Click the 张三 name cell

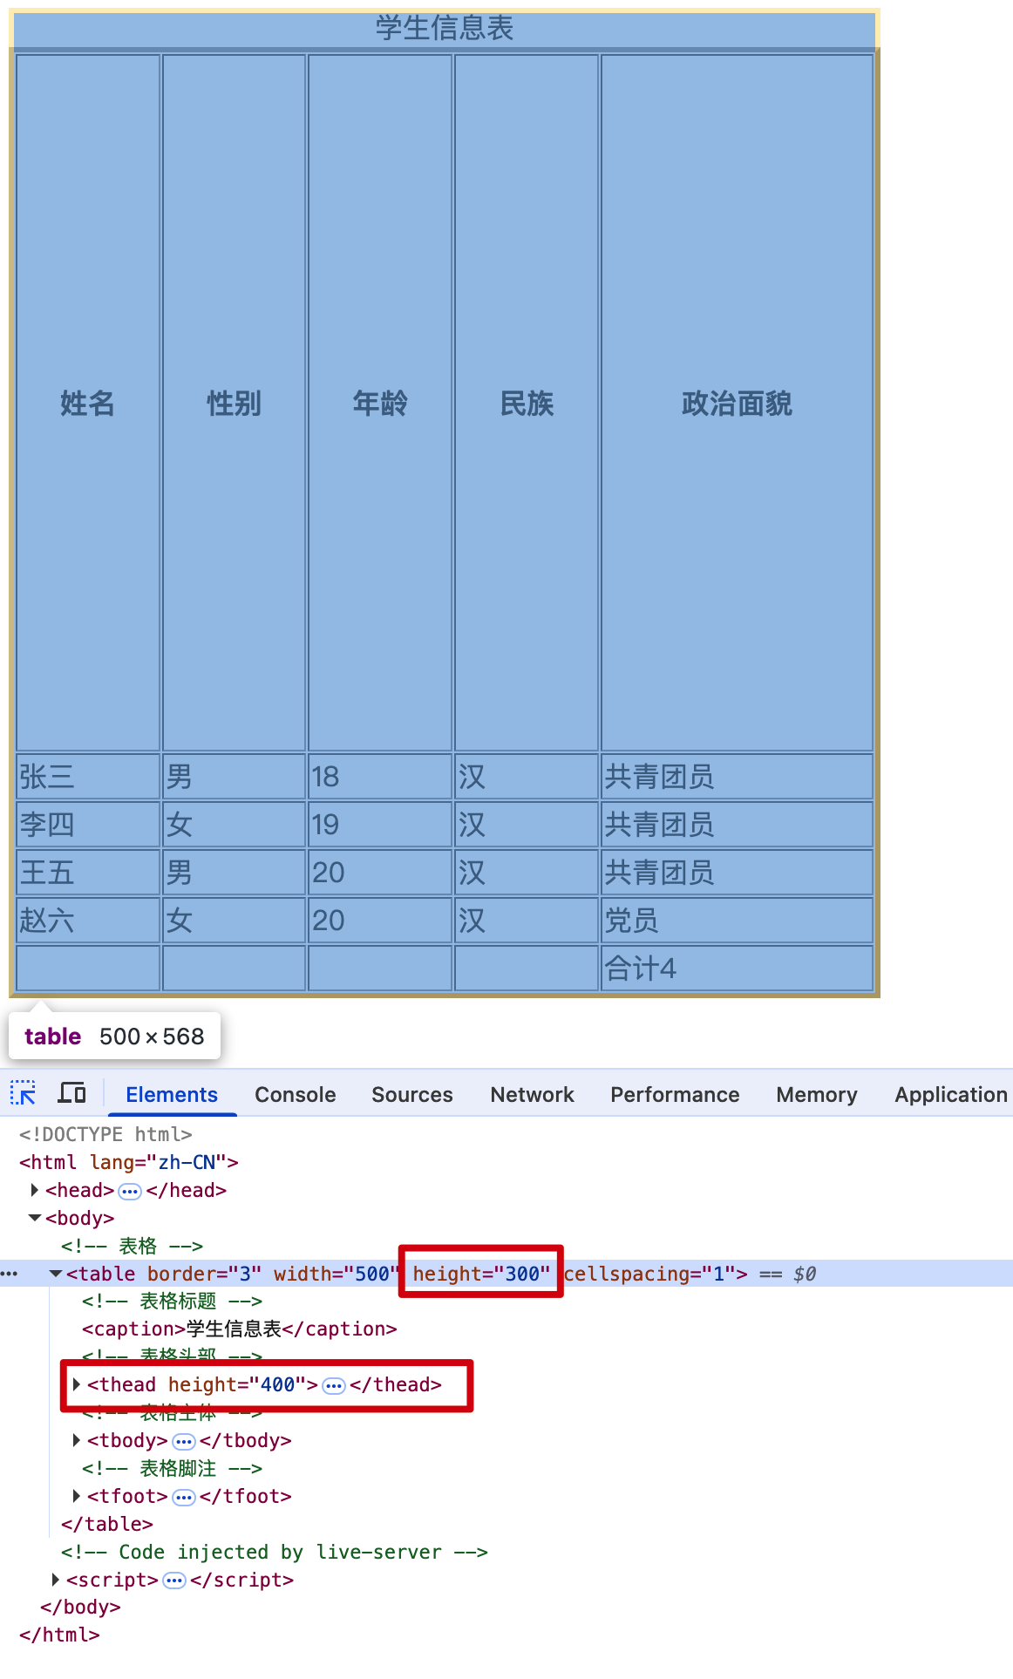click(x=88, y=777)
